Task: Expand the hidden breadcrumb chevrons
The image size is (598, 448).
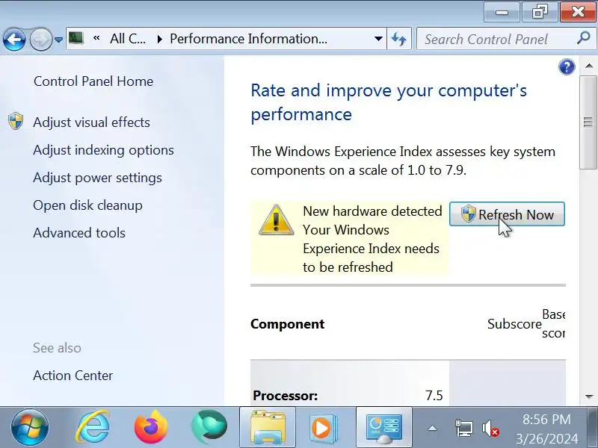Action: click(x=96, y=38)
